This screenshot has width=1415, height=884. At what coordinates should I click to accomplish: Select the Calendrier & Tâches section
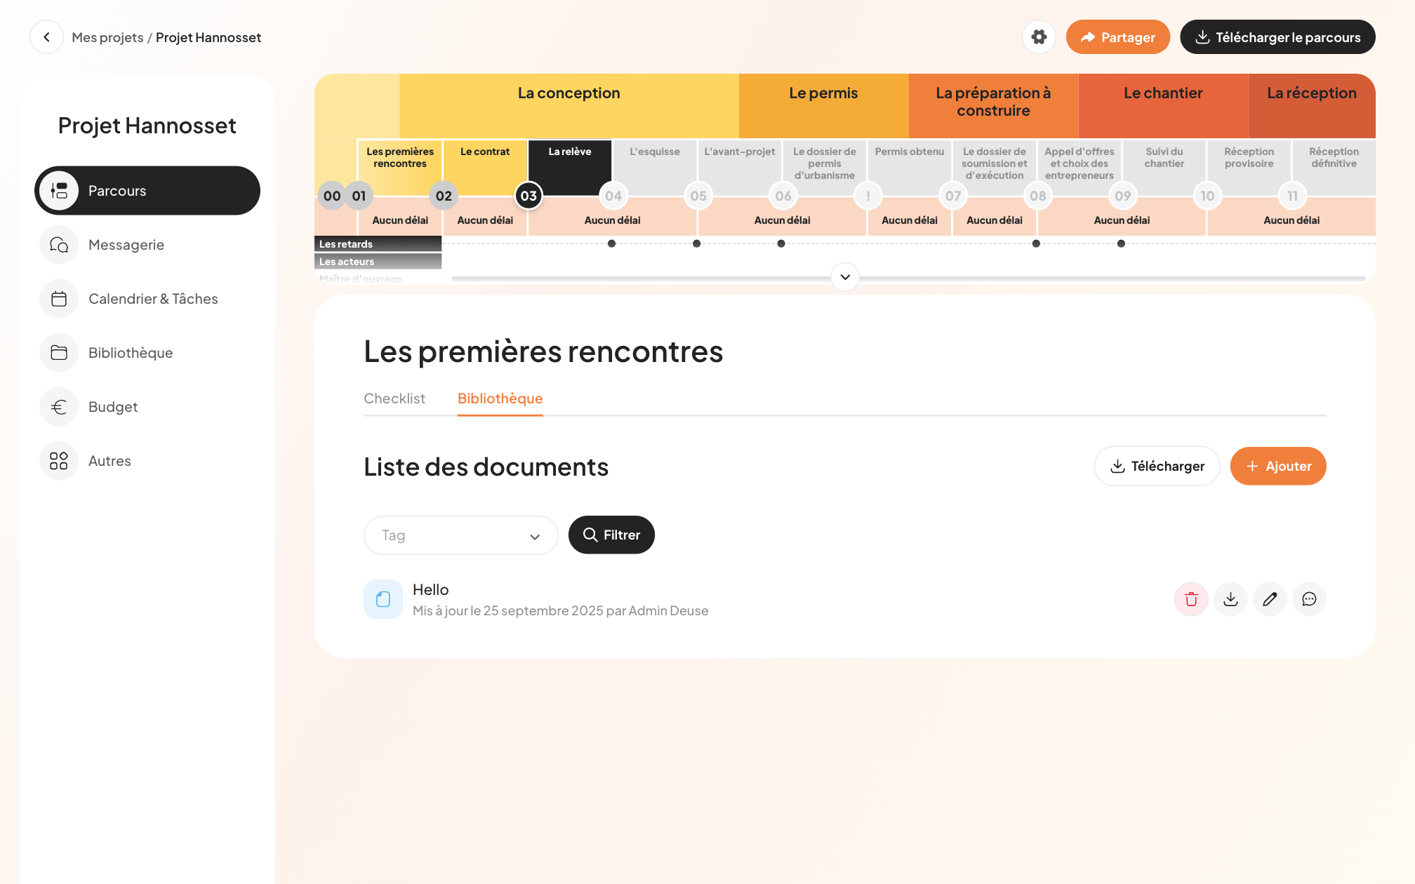tap(152, 298)
